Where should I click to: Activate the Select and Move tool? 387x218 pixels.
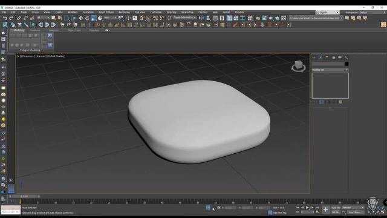click(80, 18)
